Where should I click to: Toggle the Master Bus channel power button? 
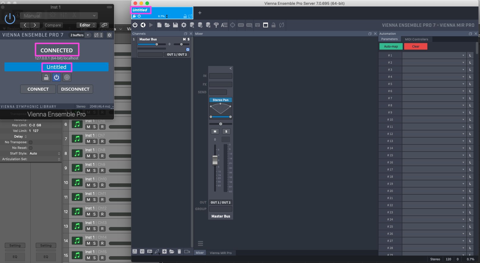[188, 49]
